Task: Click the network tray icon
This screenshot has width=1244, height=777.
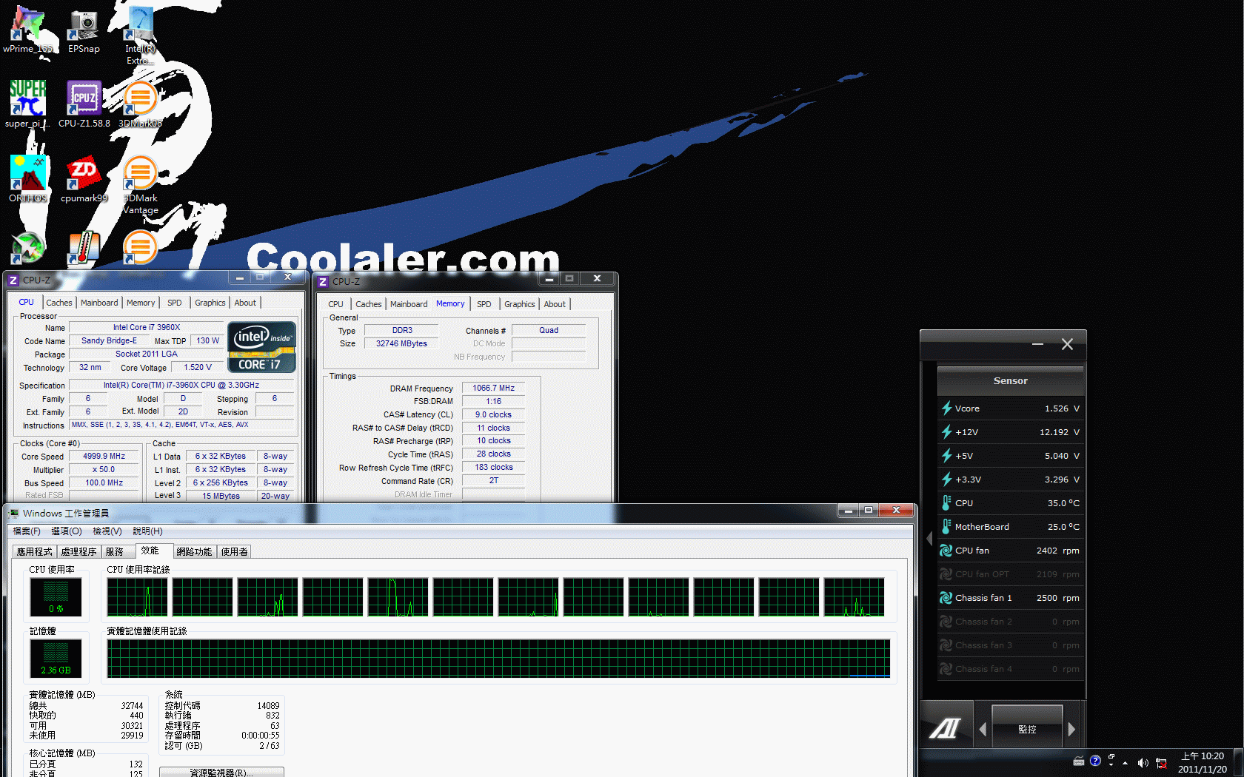Action: point(1161,763)
